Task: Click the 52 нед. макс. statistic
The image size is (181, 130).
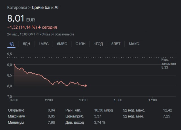Action: coord(133,110)
